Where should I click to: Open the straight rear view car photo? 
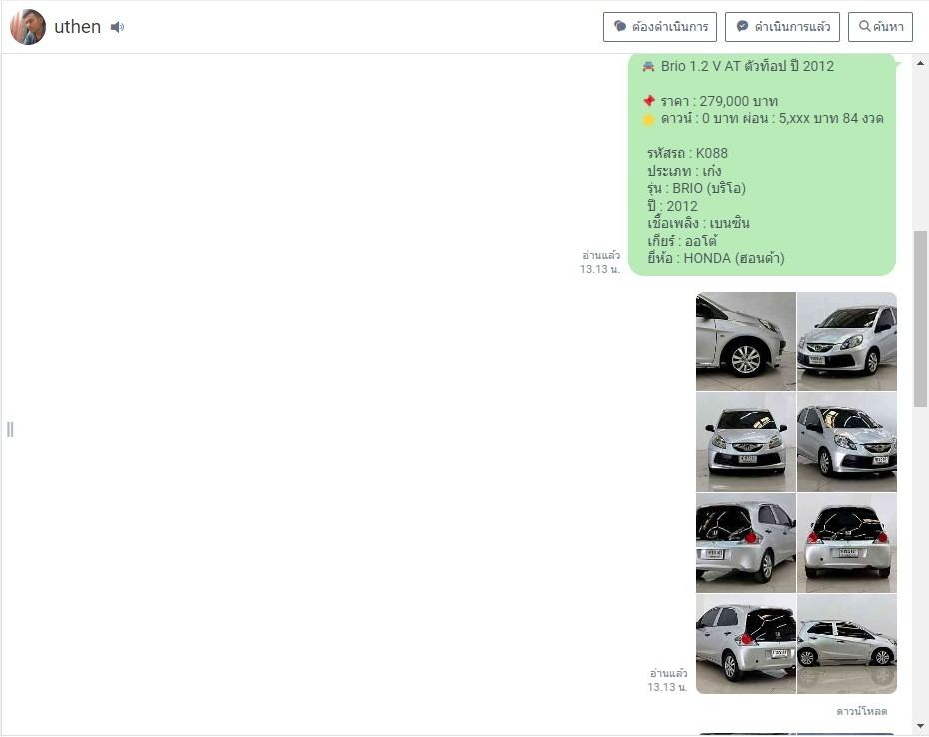(x=847, y=542)
